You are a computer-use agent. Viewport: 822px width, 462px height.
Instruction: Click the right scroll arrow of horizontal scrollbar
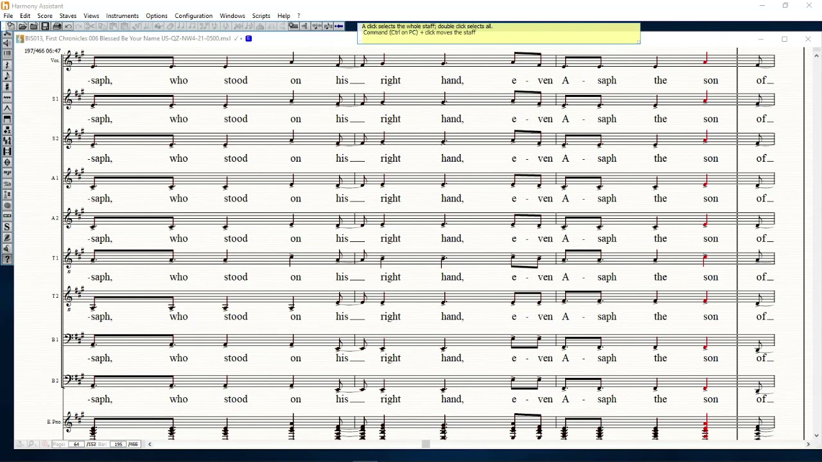tap(808, 444)
